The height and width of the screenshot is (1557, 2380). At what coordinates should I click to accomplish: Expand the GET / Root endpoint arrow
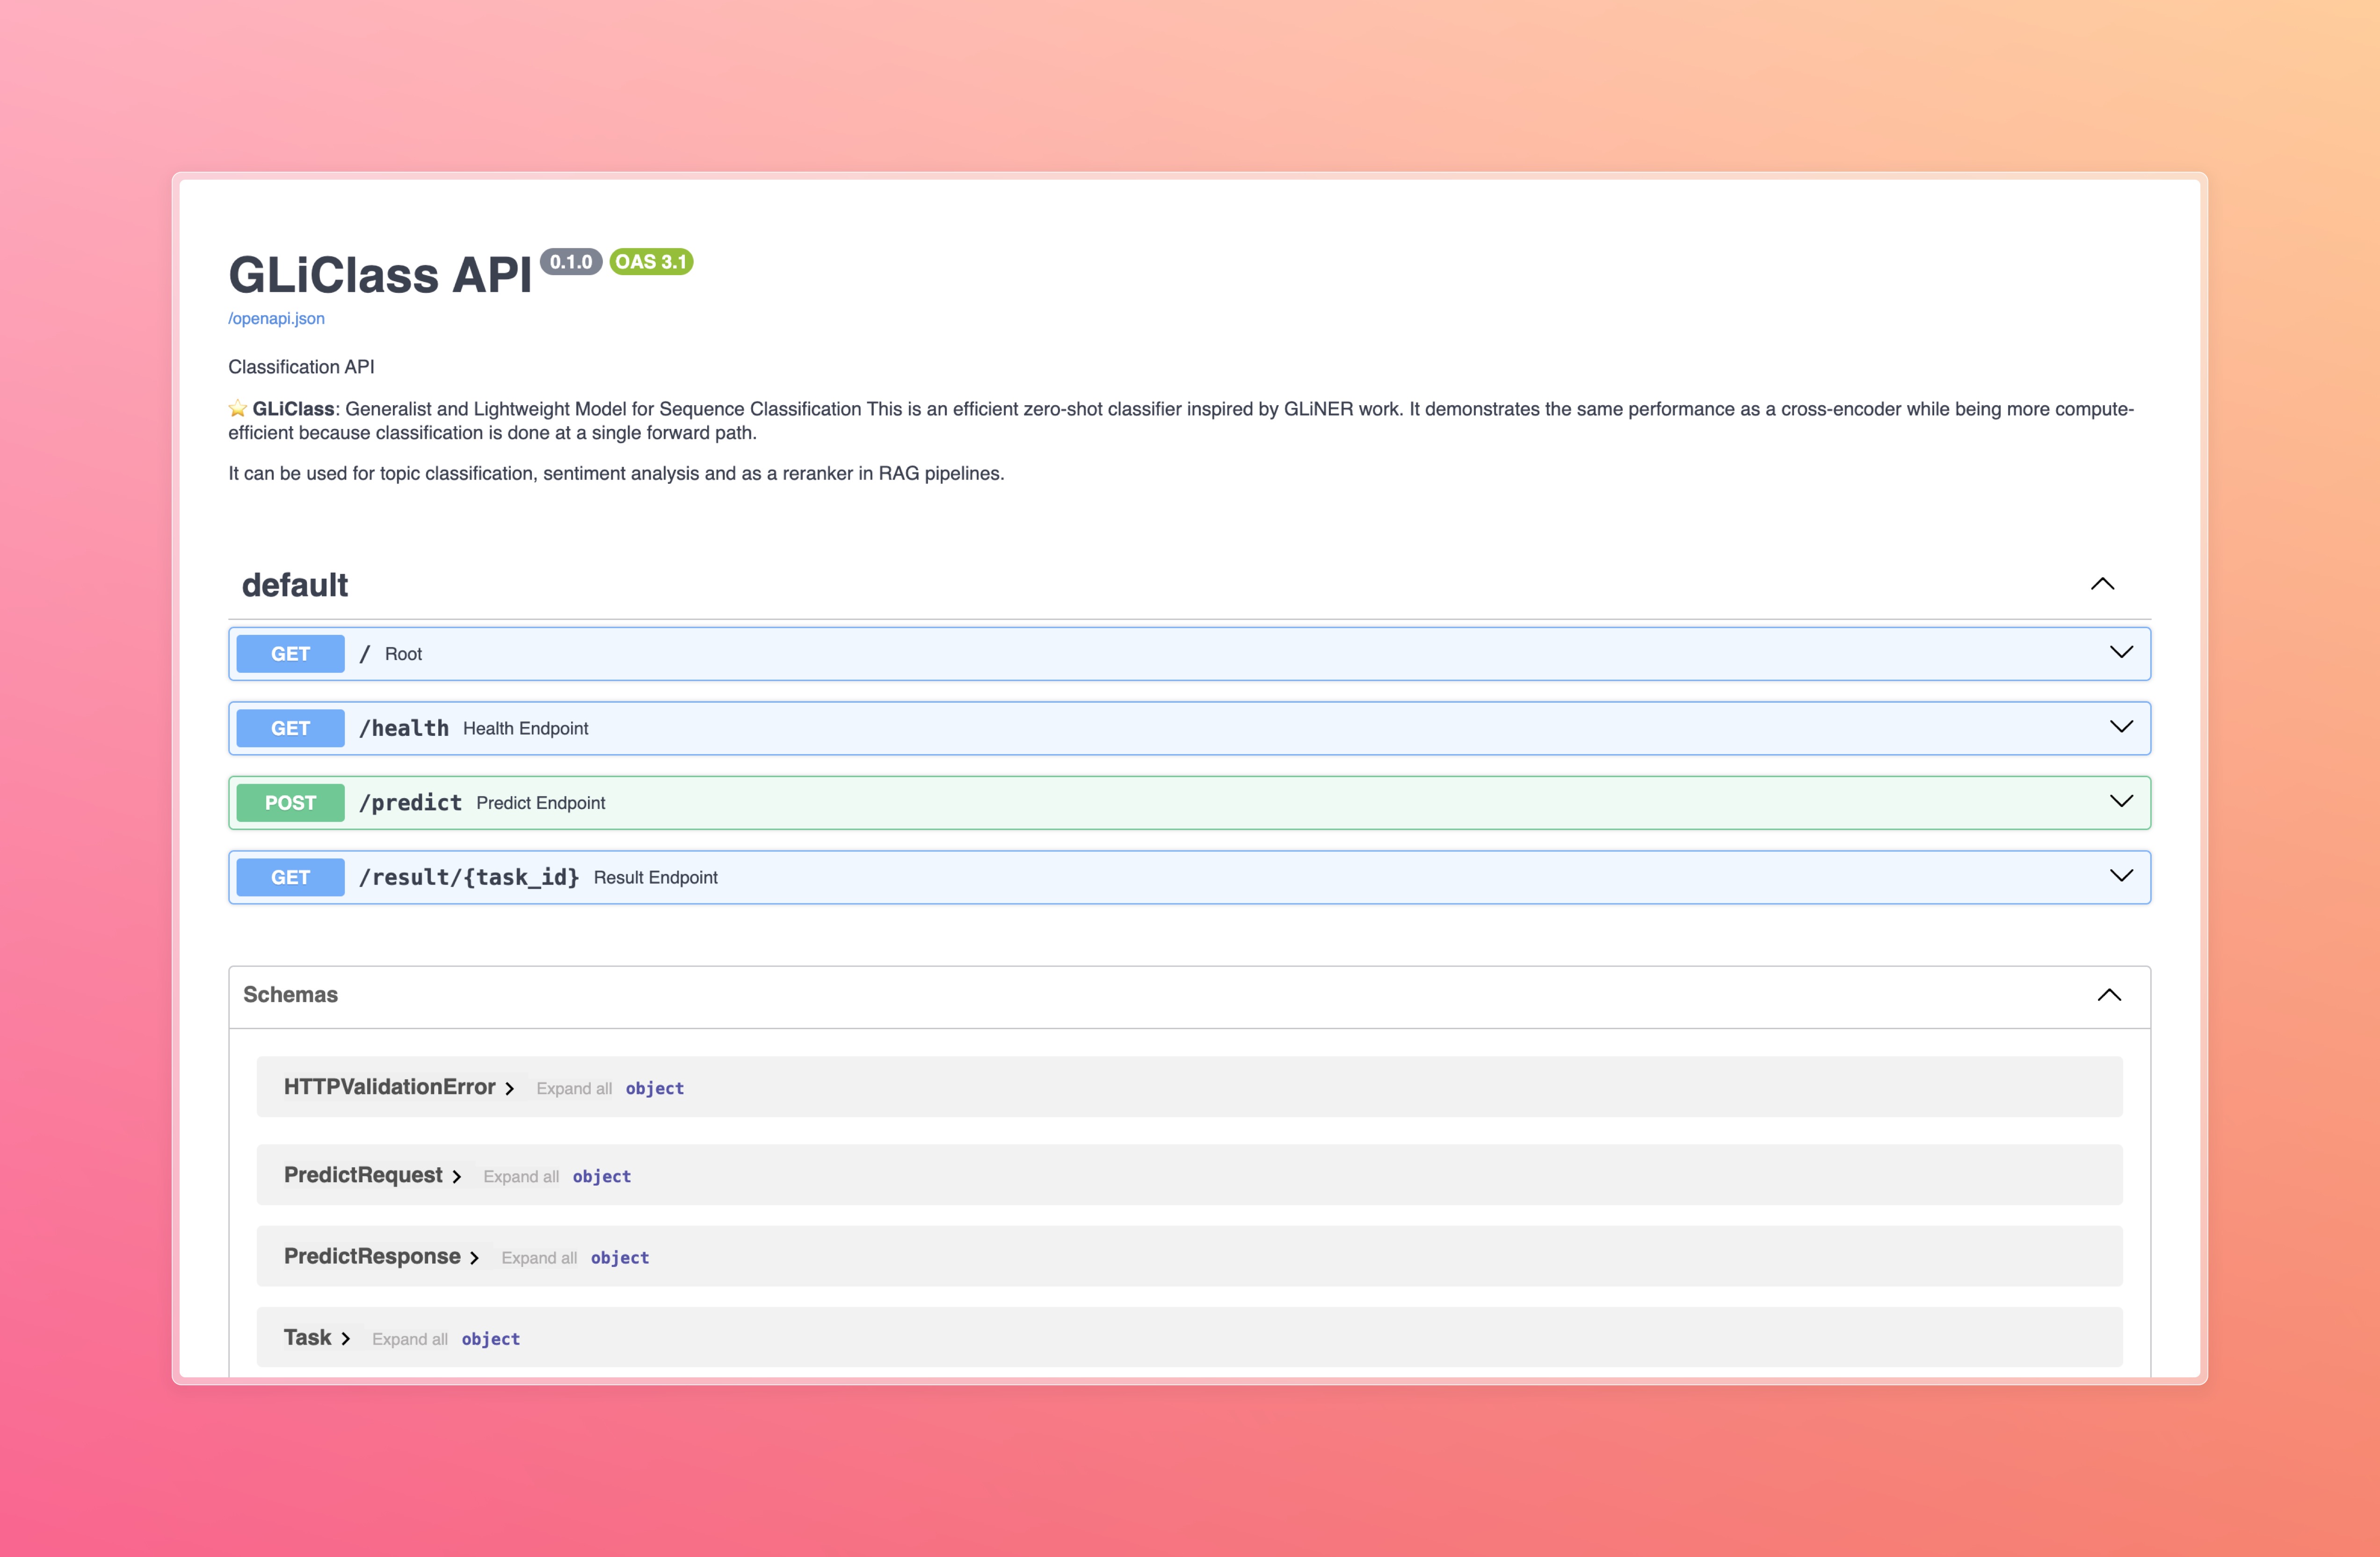coord(2121,653)
